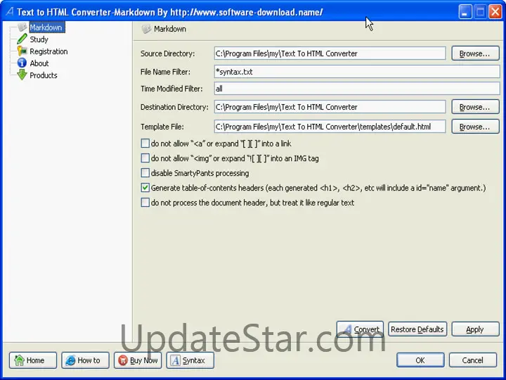Click the green pencil Study icon

click(x=22, y=39)
